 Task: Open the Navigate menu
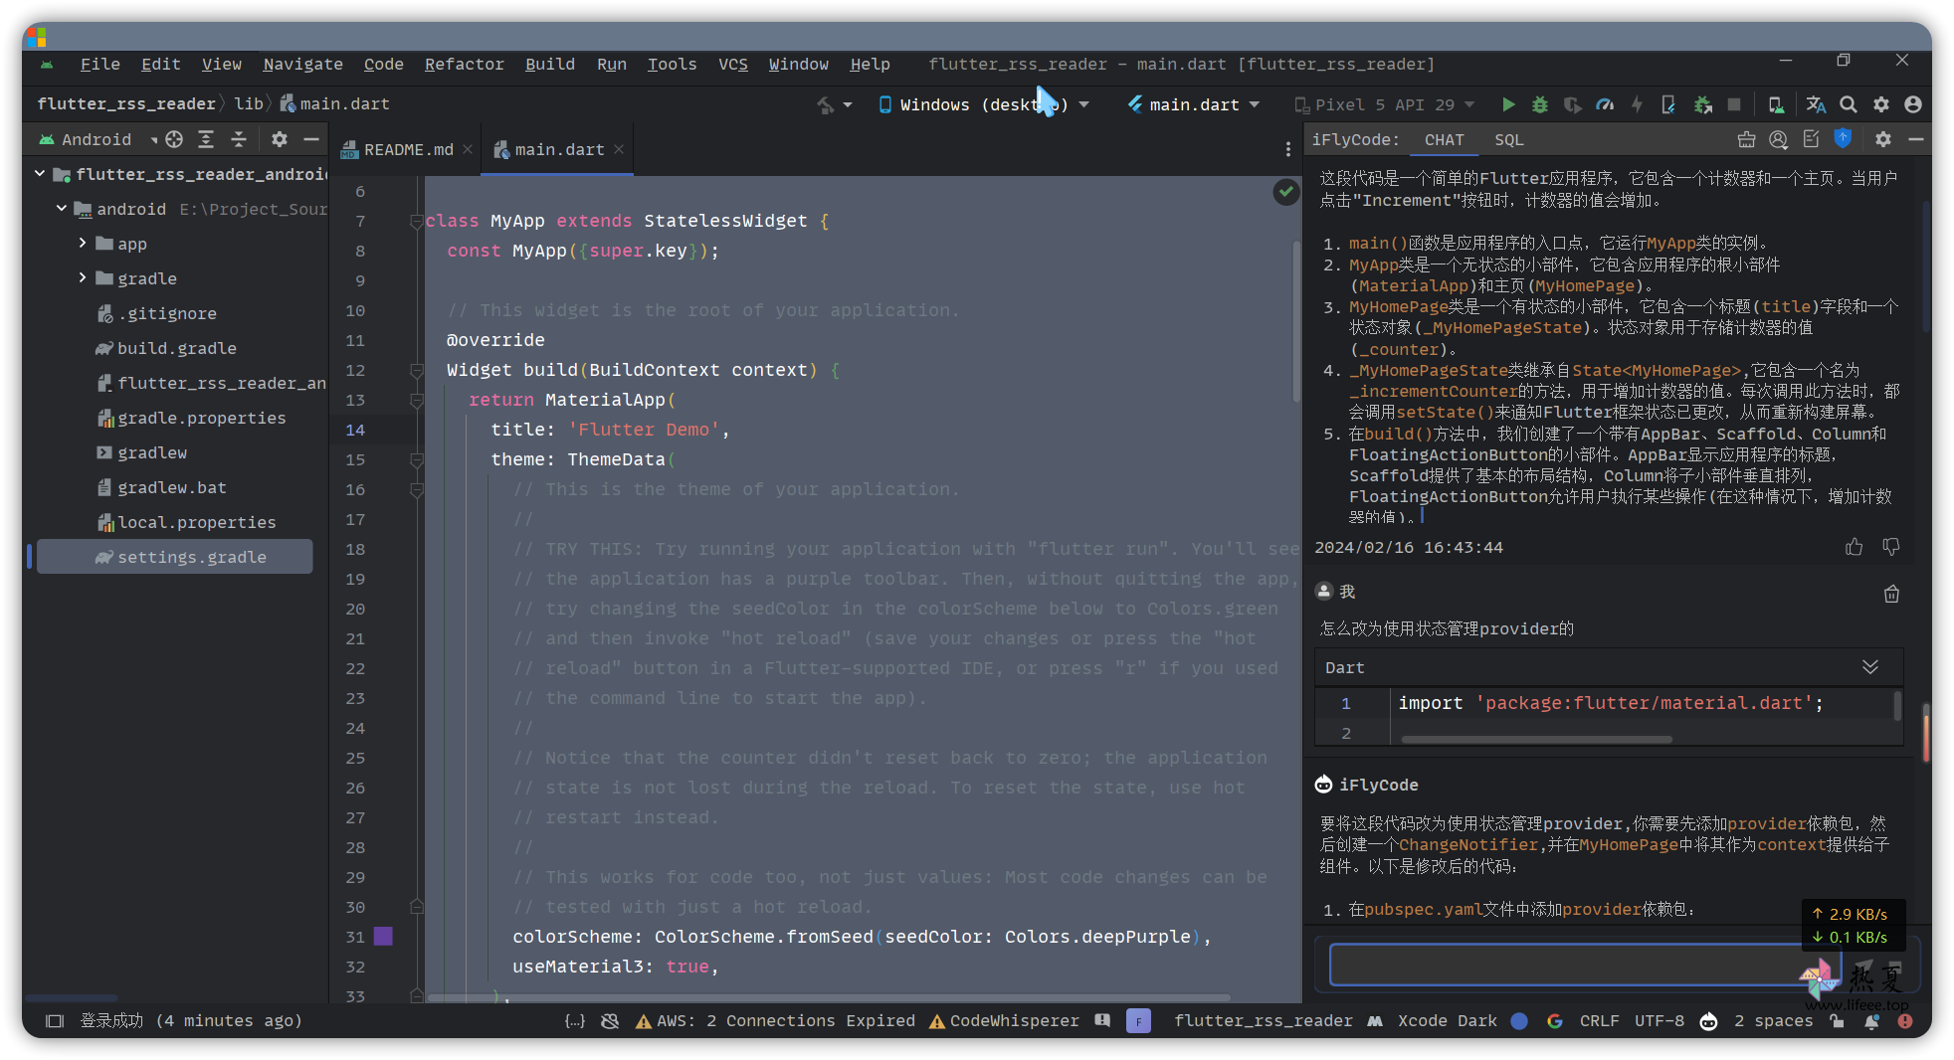click(x=302, y=64)
